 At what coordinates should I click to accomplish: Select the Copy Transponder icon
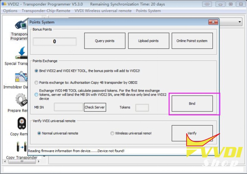point(22,147)
